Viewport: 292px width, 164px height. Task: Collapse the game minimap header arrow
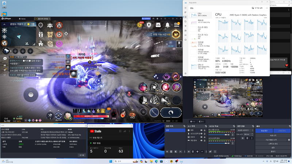(x=4, y=24)
